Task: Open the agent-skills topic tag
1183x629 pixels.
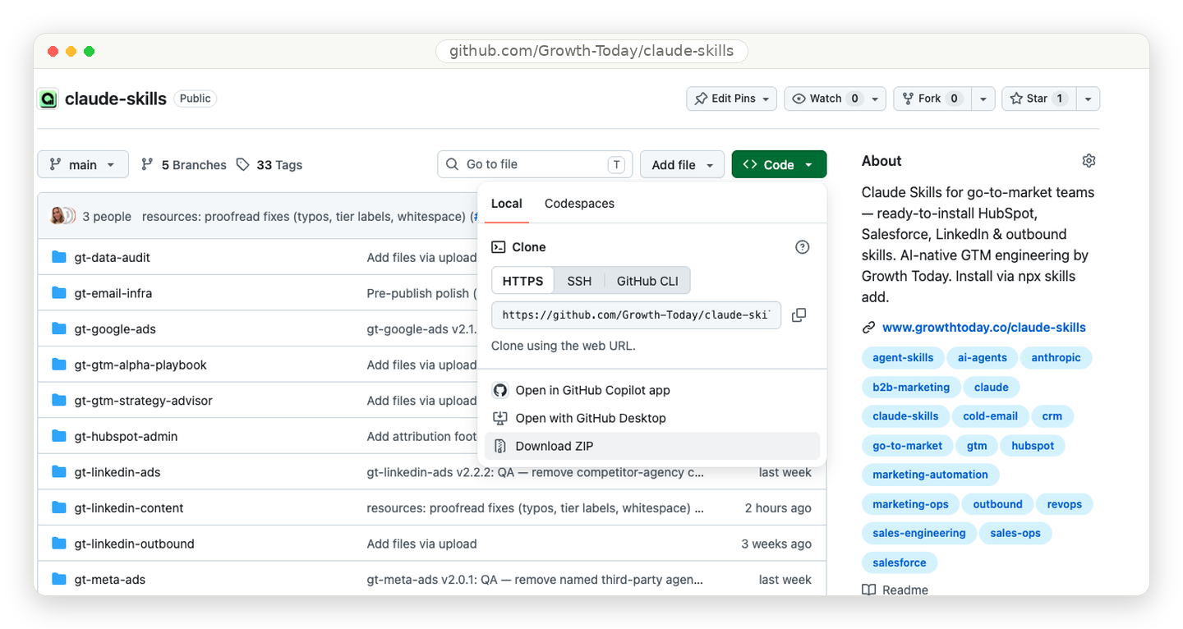Action: click(x=903, y=358)
